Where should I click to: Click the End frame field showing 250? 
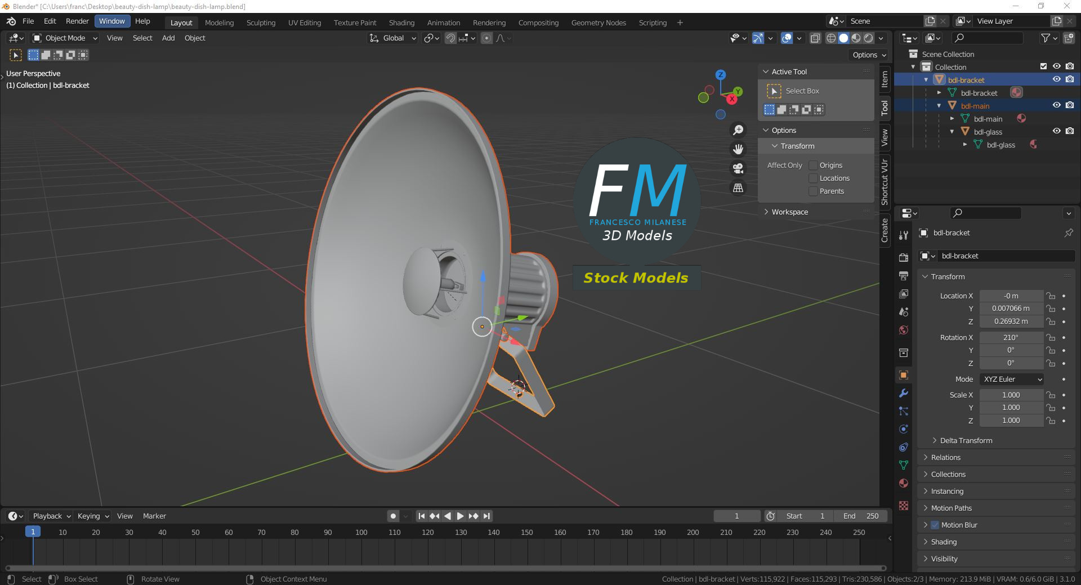(x=861, y=516)
